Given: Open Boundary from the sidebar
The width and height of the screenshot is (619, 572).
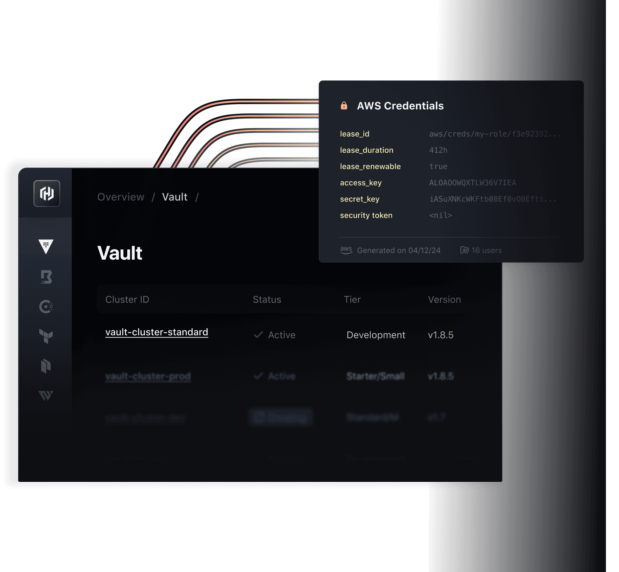Looking at the screenshot, I should 46,276.
